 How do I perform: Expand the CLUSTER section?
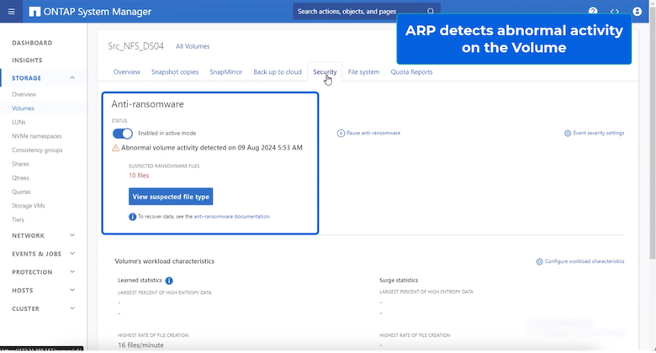[43, 308]
